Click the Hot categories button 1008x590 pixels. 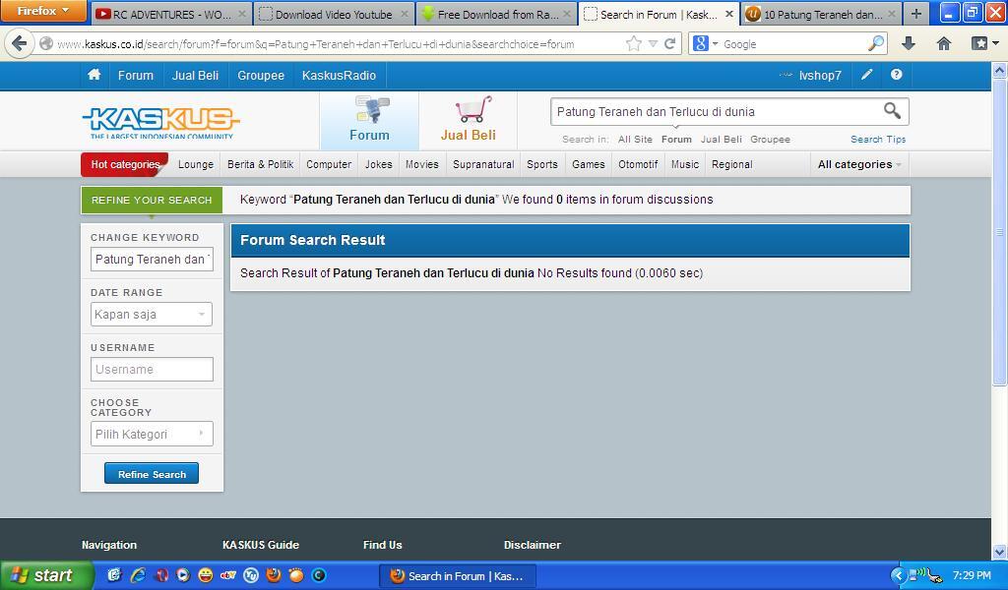125,164
